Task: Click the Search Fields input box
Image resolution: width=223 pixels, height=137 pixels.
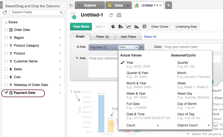Action: coord(35,12)
